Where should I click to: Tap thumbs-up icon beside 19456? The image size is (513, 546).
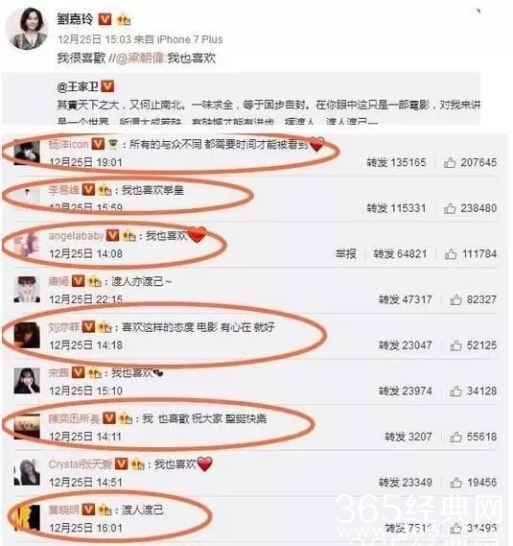(455, 483)
